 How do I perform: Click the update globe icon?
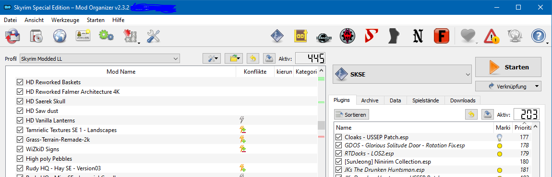[515, 36]
